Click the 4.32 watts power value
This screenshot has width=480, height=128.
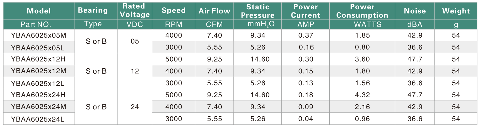coord(362,95)
